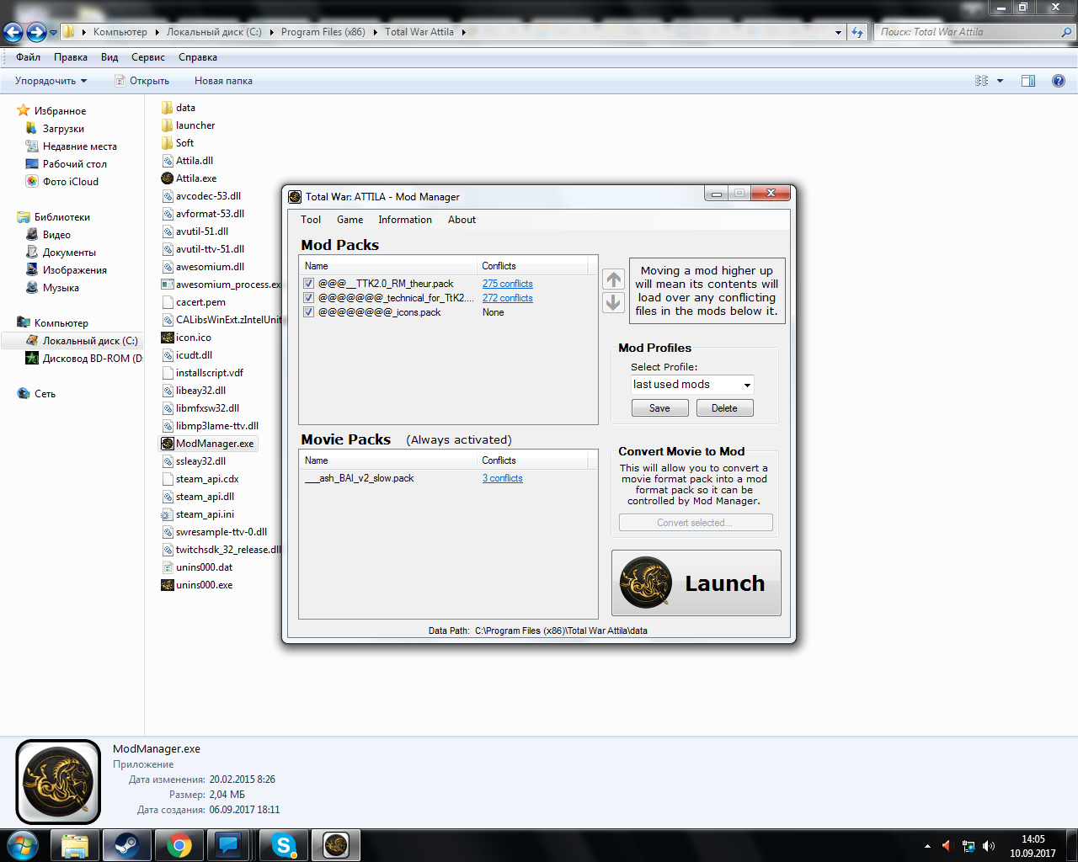The height and width of the screenshot is (862, 1078).
Task: Select Фото iCloud in sidebar
Action: (x=62, y=182)
